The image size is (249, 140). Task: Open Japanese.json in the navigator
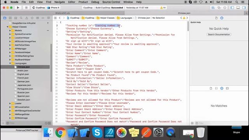(24, 85)
